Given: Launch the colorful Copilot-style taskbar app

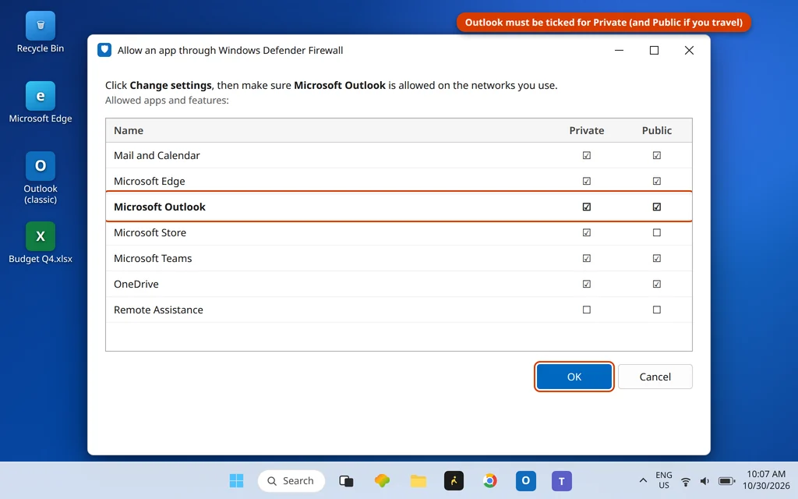Looking at the screenshot, I should (382, 480).
